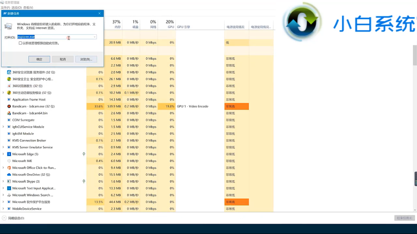Click the Microsoft Text Input Application icon
The height and width of the screenshot is (234, 417).
(x=9, y=188)
